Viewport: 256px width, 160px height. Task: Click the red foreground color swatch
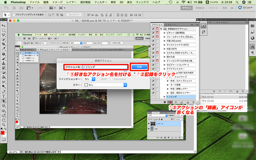(3, 133)
